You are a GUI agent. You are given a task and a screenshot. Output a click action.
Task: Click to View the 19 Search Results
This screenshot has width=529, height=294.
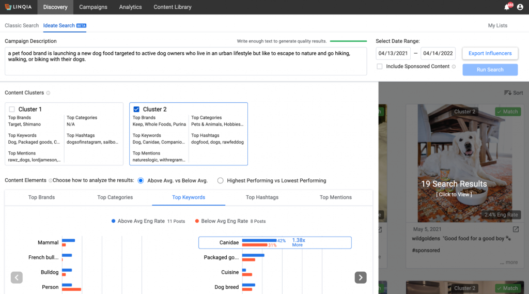(454, 194)
